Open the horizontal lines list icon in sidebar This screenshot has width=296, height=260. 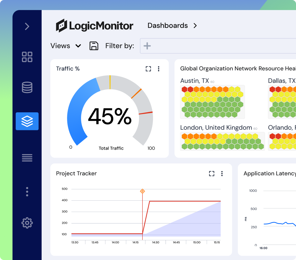[27, 158]
